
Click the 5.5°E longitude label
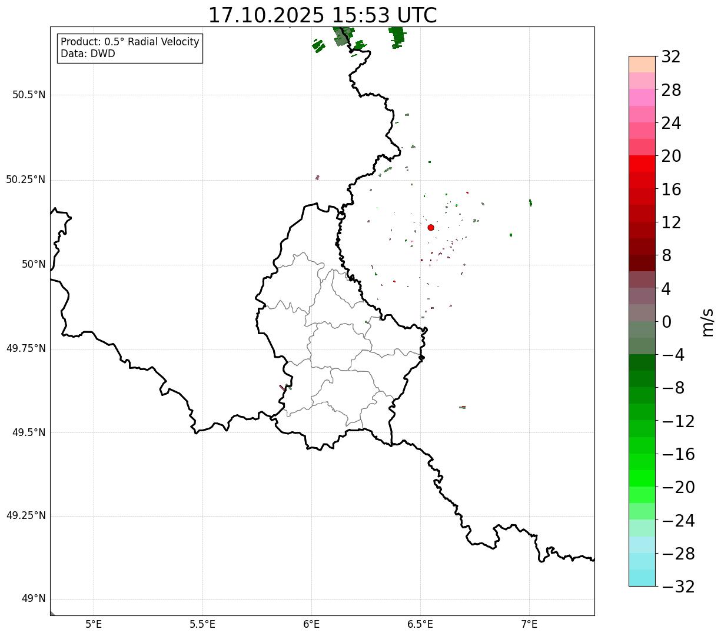click(x=202, y=624)
